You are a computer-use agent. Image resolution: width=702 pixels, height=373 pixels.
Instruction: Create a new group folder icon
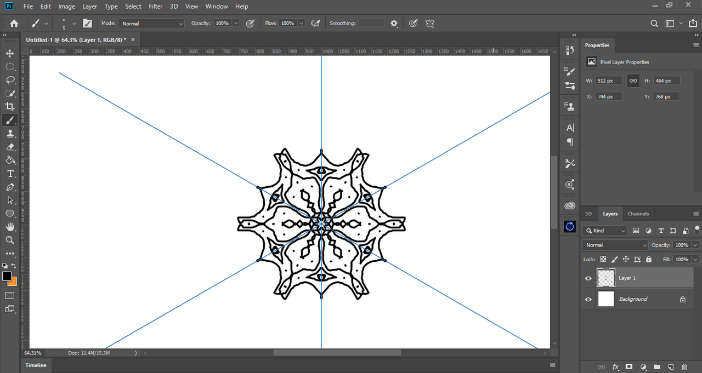[656, 367]
